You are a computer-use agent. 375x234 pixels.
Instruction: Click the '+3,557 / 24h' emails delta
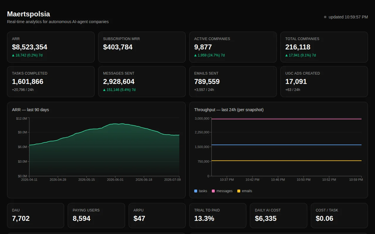tap(204, 90)
